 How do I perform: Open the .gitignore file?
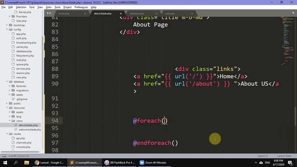pos(22,99)
